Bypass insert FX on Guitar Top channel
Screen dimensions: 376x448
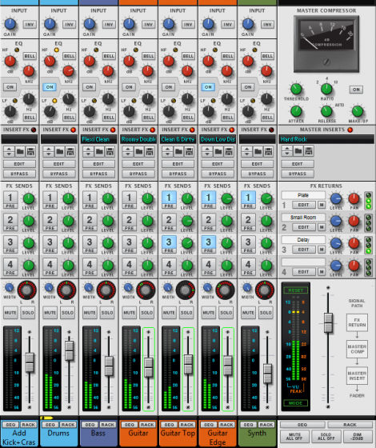(x=178, y=174)
